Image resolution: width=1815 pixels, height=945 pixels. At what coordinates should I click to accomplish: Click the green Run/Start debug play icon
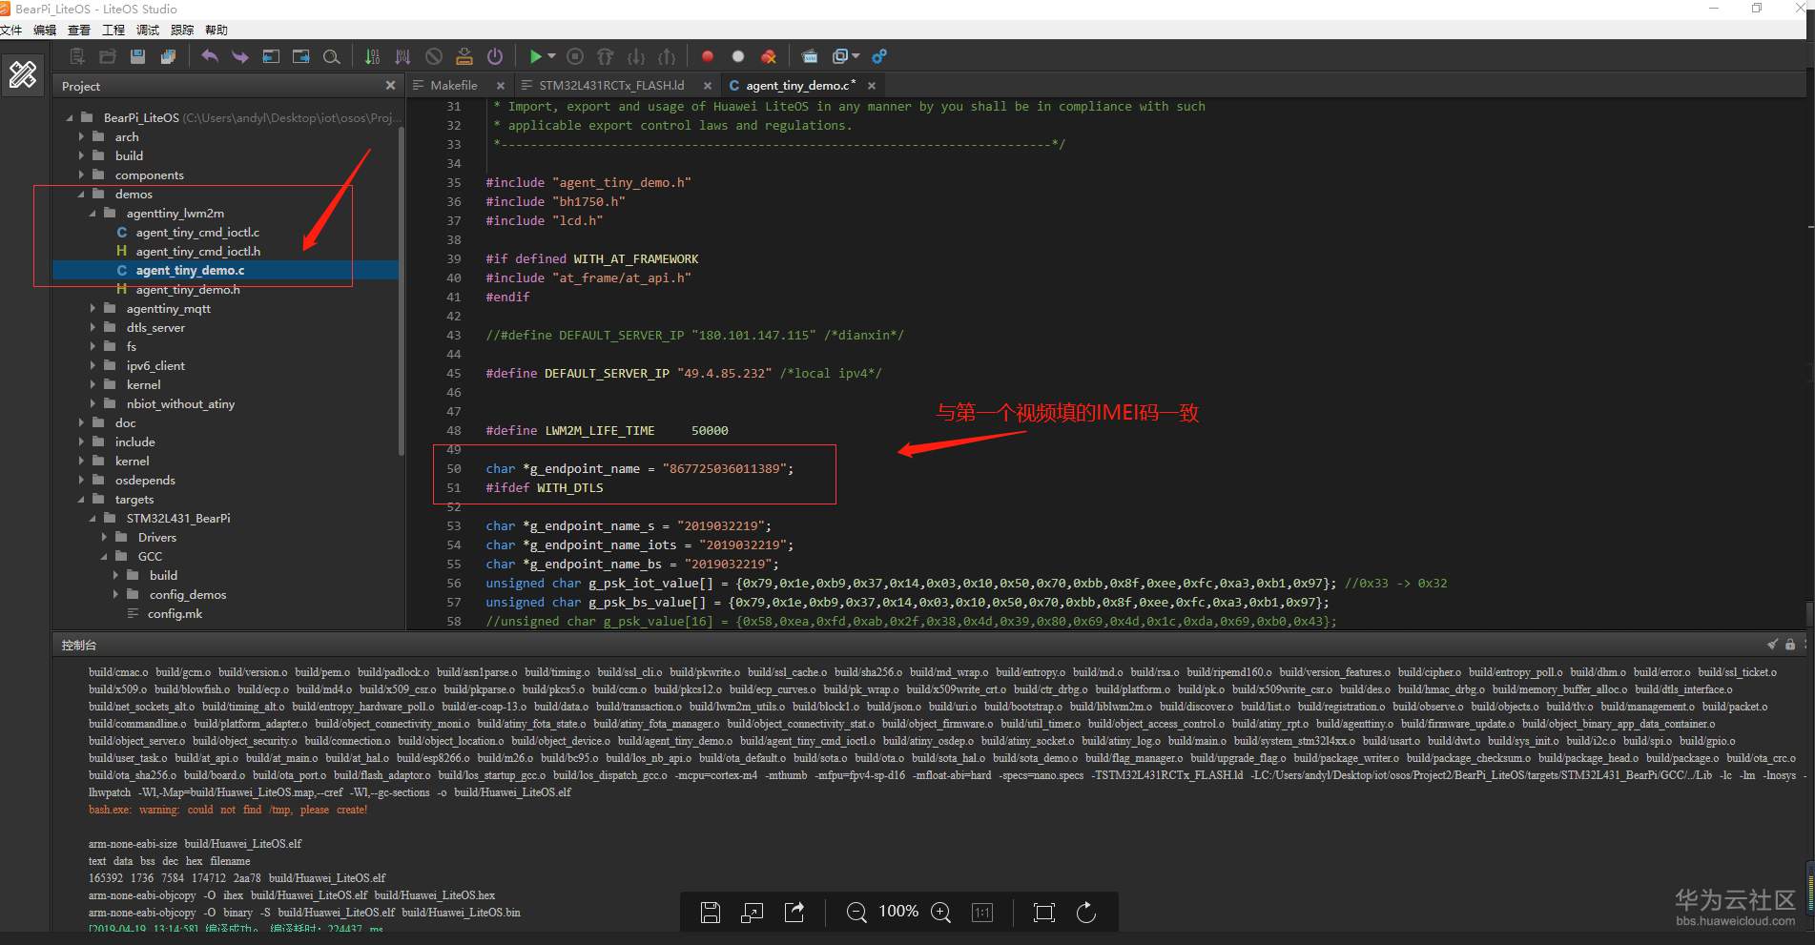point(535,56)
